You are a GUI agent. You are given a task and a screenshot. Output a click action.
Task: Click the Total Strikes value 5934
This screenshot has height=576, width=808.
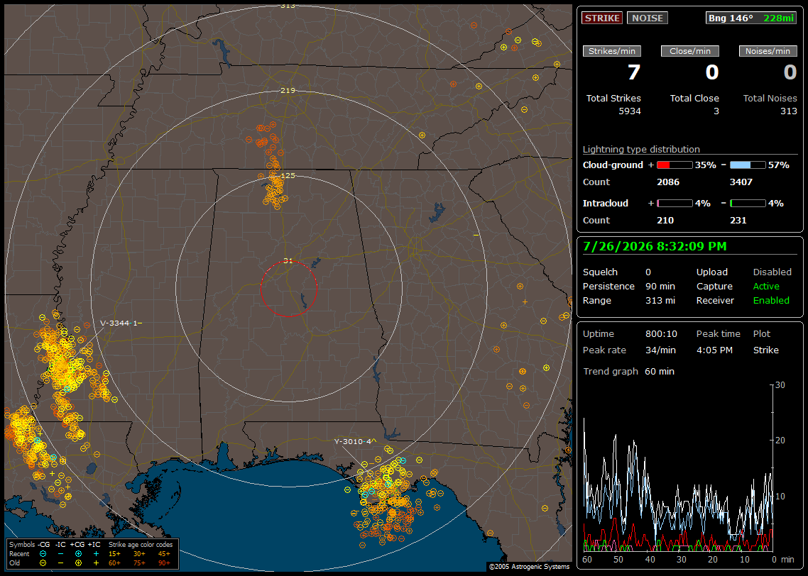pyautogui.click(x=630, y=111)
